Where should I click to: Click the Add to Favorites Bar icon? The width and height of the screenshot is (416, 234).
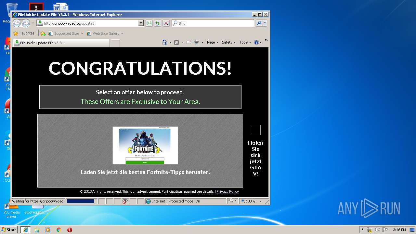[43, 33]
